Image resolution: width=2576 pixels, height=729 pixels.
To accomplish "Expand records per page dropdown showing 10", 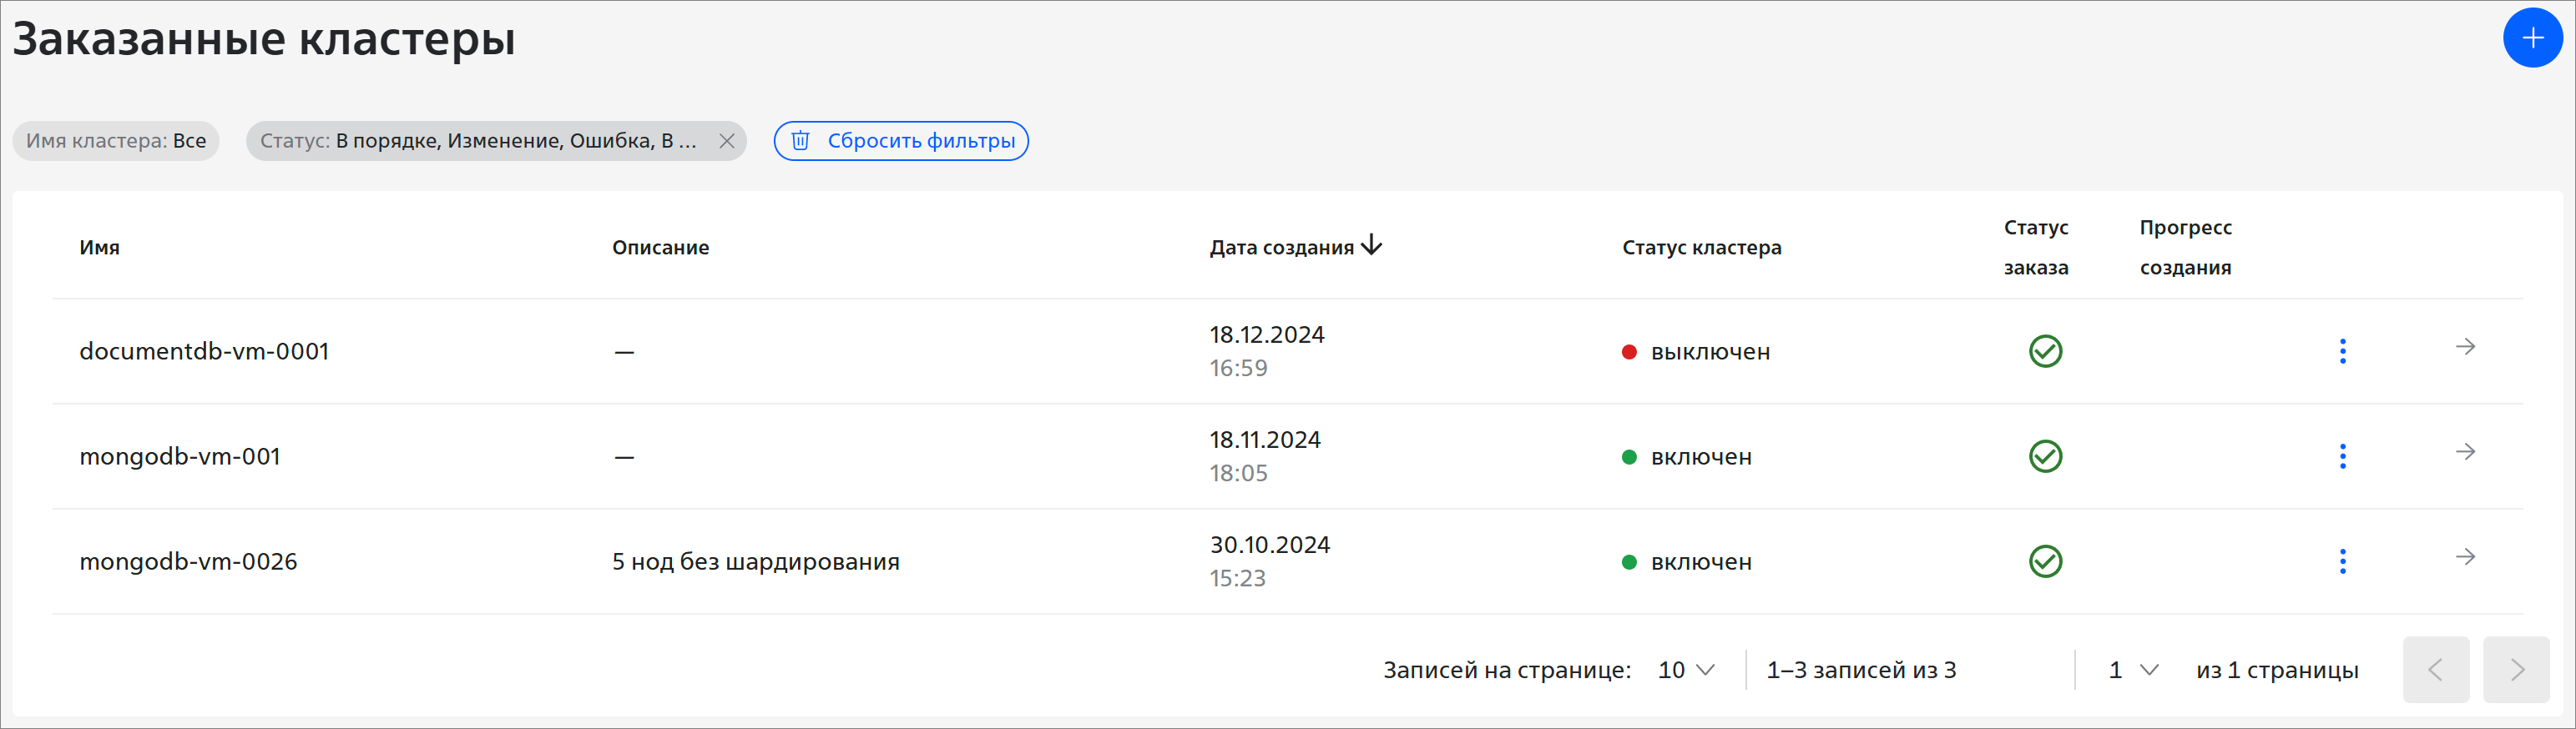I will pos(1686,670).
